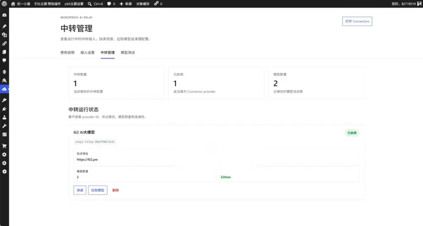Switch to the 使用说明 tab

coord(67,52)
